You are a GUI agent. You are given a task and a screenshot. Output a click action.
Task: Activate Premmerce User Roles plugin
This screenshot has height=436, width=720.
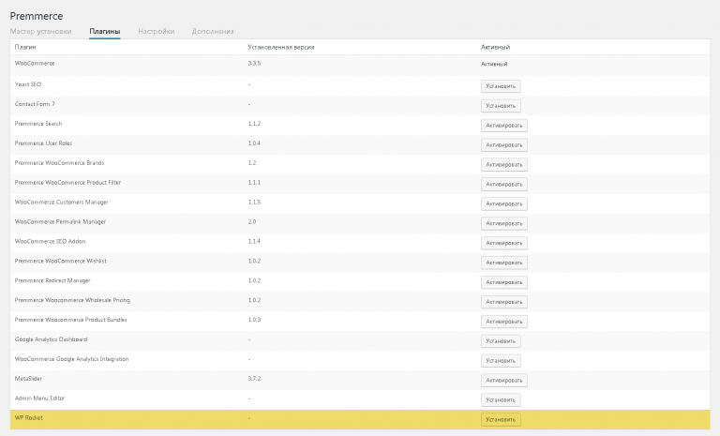click(x=503, y=145)
